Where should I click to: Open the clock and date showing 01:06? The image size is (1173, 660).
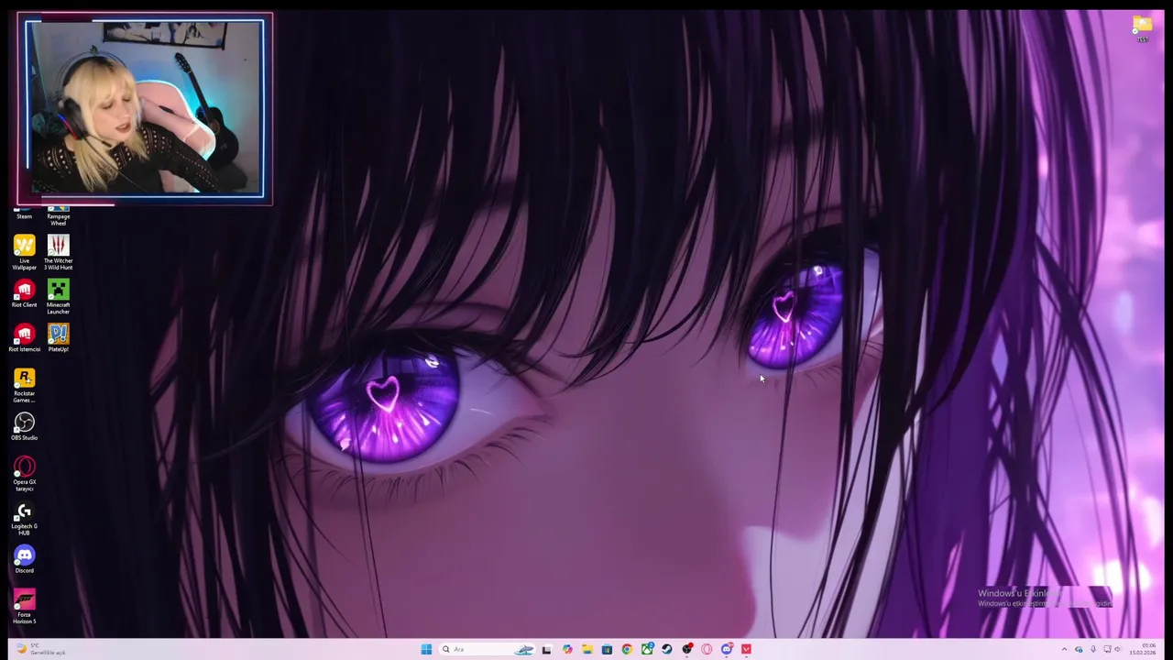(x=1144, y=649)
